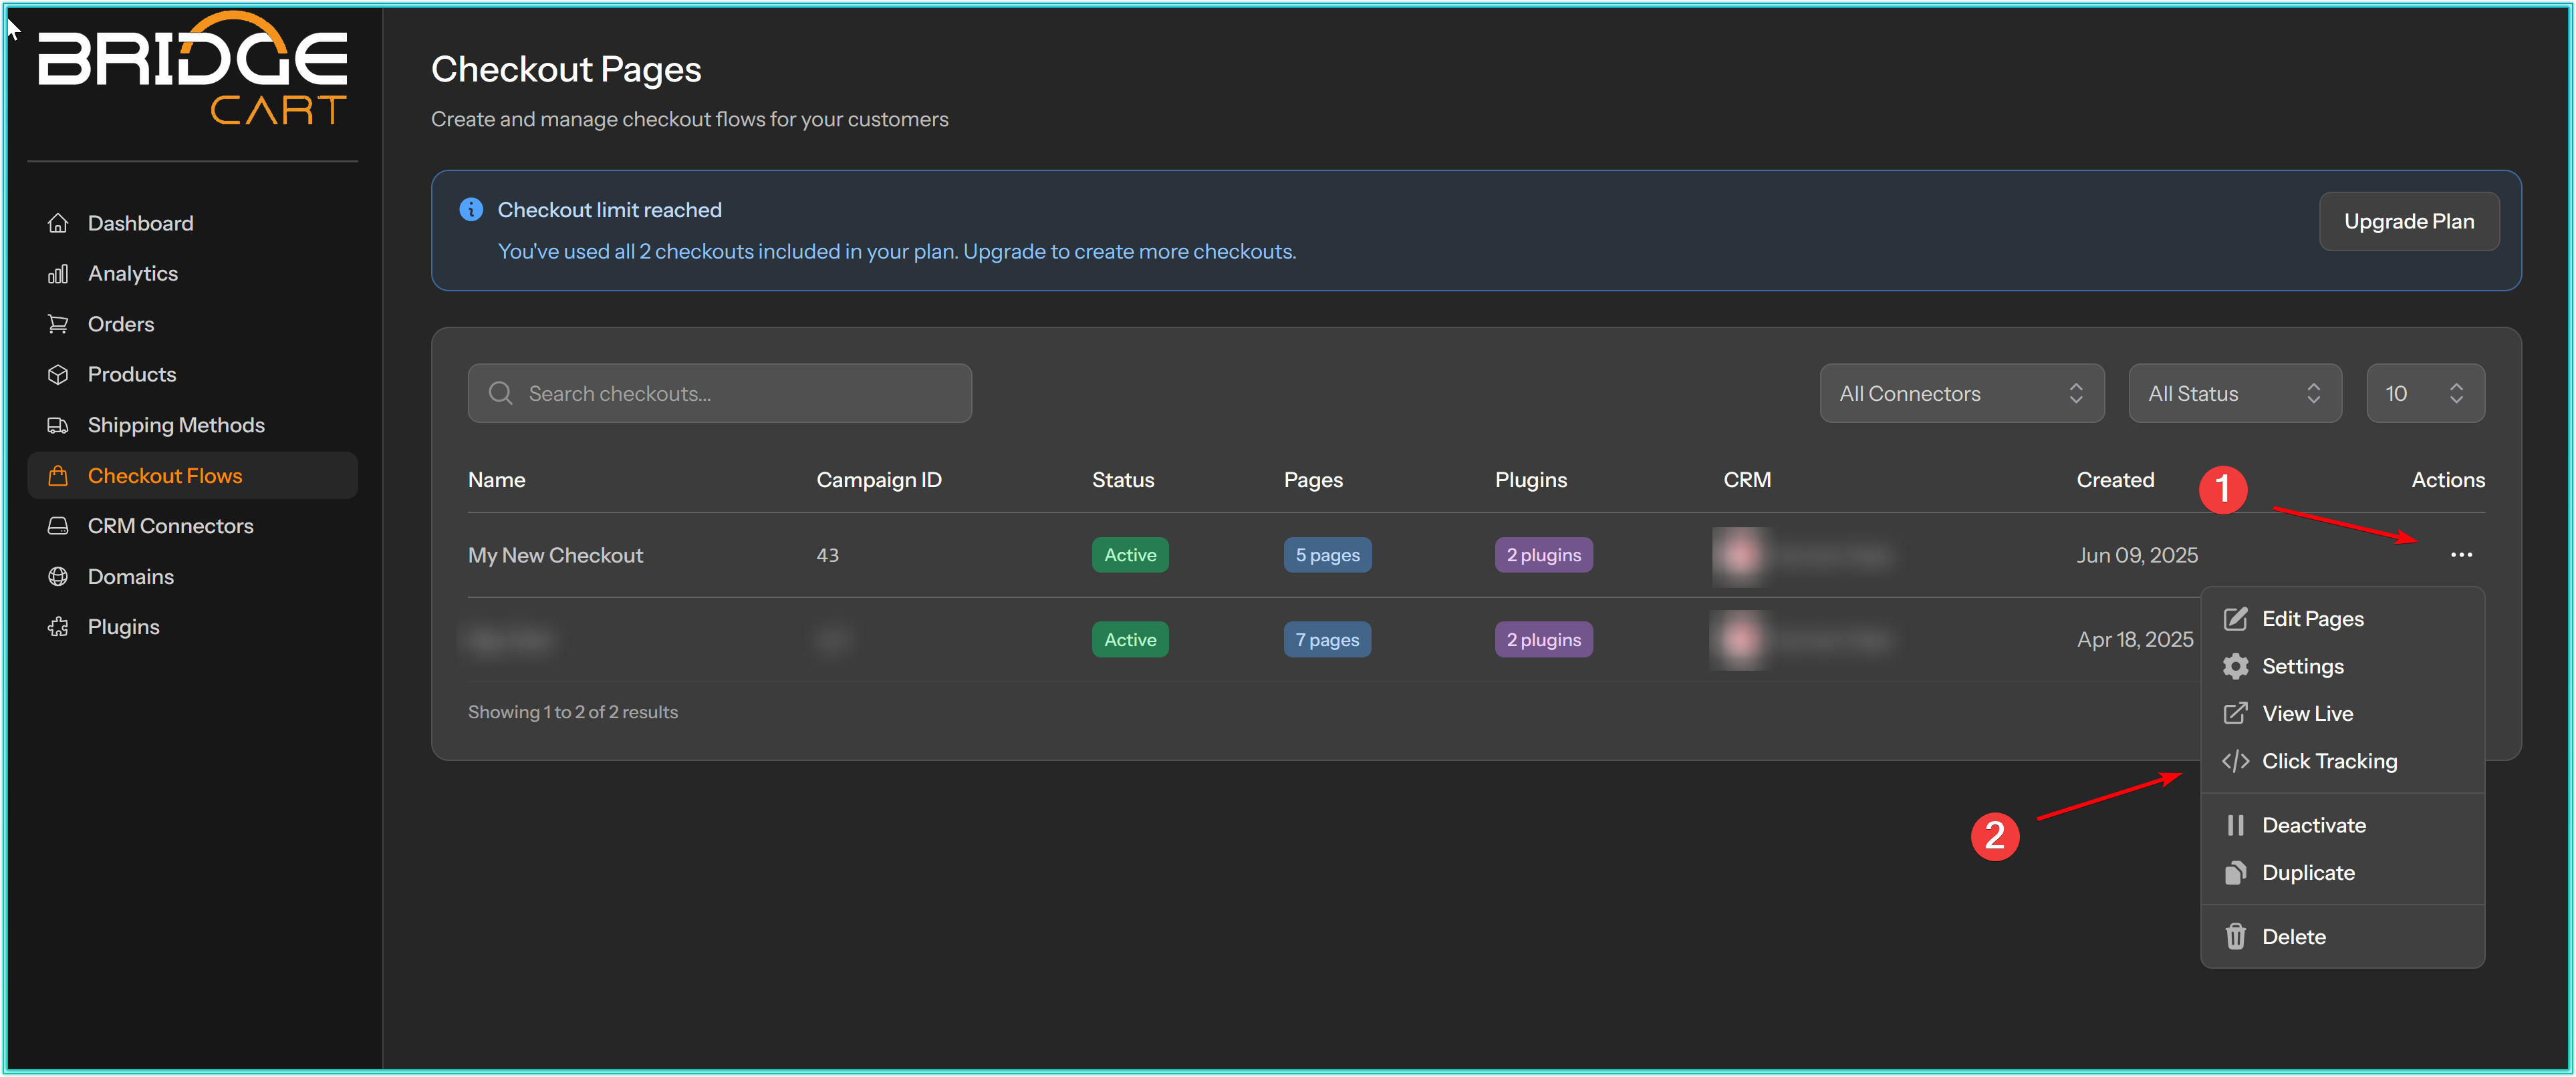Click the Plugins puzzle piece icon
The image size is (2576, 1077).
58,627
